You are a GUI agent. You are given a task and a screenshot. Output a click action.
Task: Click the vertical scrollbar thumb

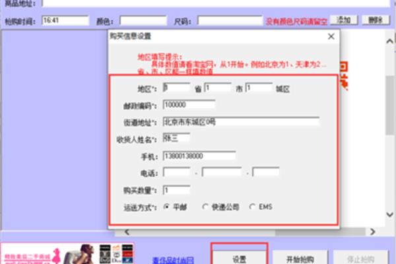pyautogui.click(x=389, y=105)
